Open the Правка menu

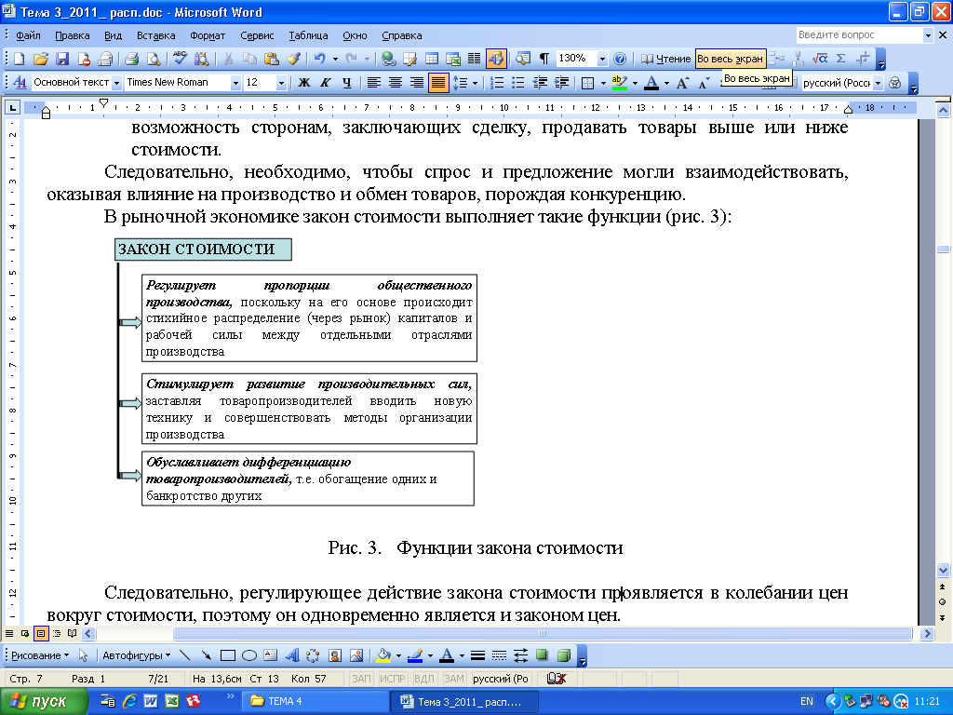(x=73, y=35)
